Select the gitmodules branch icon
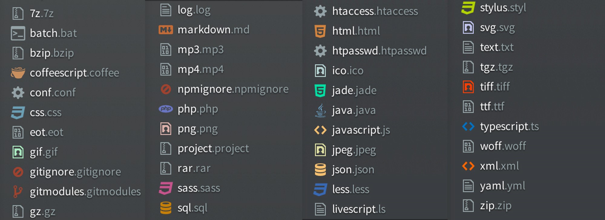Screen dimensions: 605x220 (18, 191)
